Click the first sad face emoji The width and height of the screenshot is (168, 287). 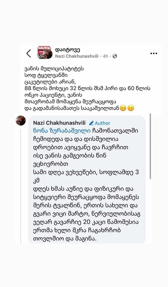123,108
